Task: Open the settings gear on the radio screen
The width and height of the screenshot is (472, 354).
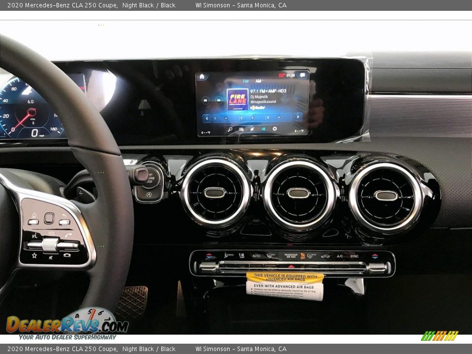Action: pos(275,128)
